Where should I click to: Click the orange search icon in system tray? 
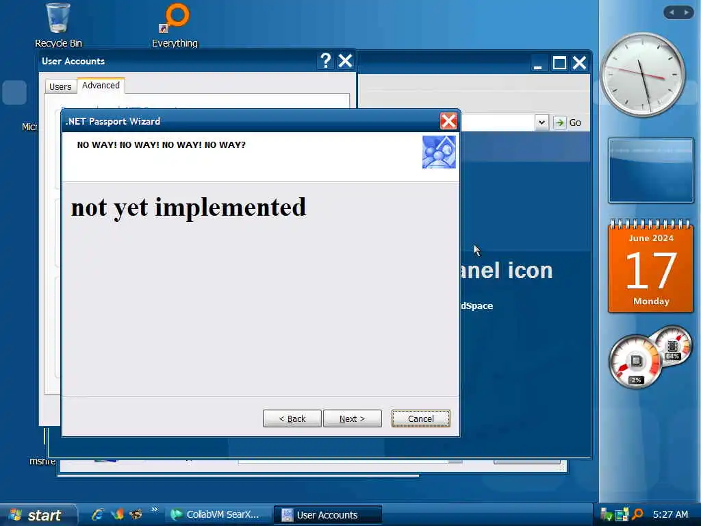point(637,515)
